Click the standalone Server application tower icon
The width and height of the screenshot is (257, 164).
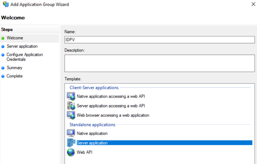(71, 143)
